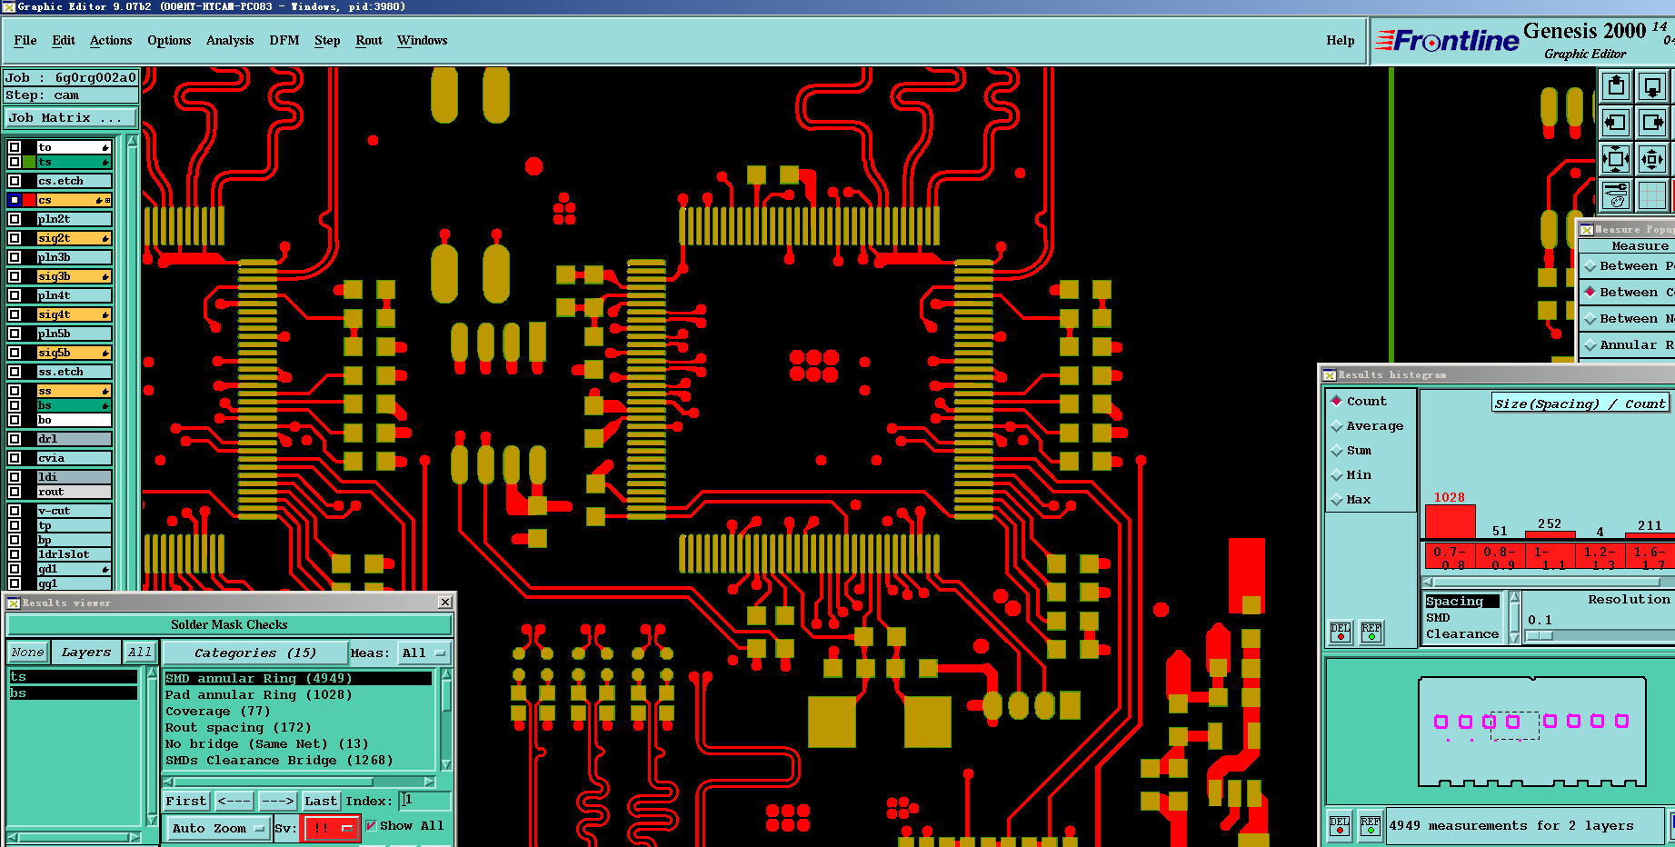Adjust the Resolution slider handle

pos(1539,635)
